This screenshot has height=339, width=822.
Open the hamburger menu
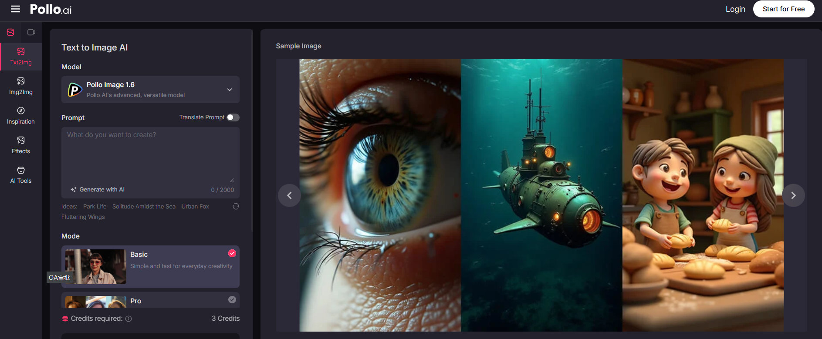click(x=15, y=9)
